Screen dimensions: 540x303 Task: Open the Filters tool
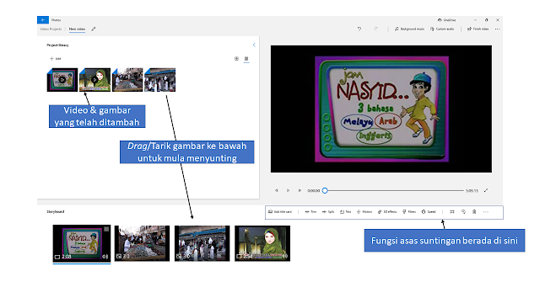(409, 212)
